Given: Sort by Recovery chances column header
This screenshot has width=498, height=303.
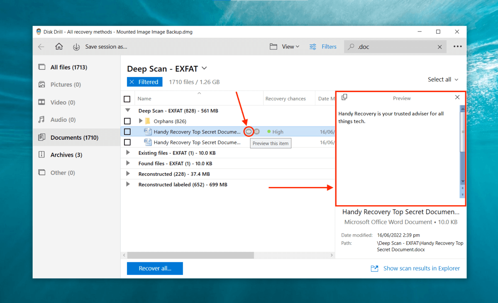Looking at the screenshot, I should coord(286,99).
